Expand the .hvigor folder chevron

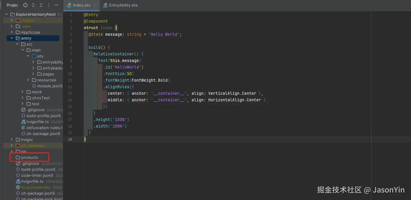(12, 20)
